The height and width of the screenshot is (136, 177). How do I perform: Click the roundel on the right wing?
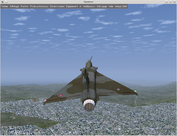click(x=118, y=89)
